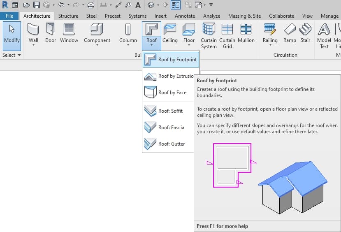Image resolution: width=341 pixels, height=232 pixels.
Task: Select the Ceiling tool
Action: point(170,33)
